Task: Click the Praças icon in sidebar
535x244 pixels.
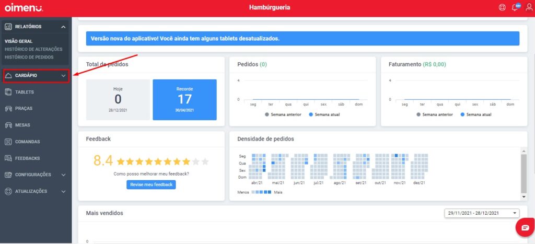Action: (x=8, y=109)
